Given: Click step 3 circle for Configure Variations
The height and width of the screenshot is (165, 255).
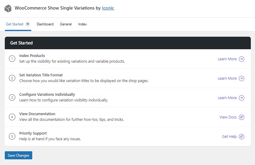Looking at the screenshot, I should 12,98.
